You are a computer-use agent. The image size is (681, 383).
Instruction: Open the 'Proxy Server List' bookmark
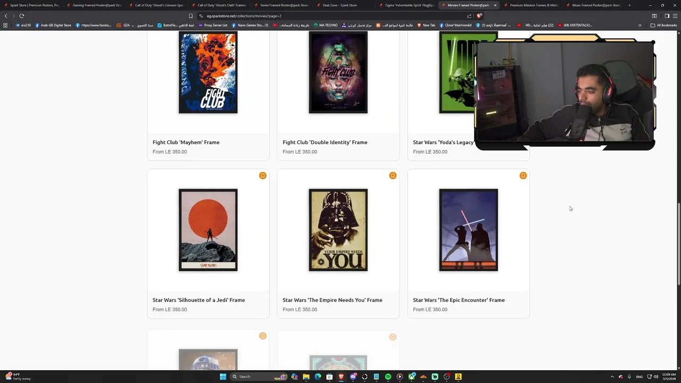[x=213, y=25]
